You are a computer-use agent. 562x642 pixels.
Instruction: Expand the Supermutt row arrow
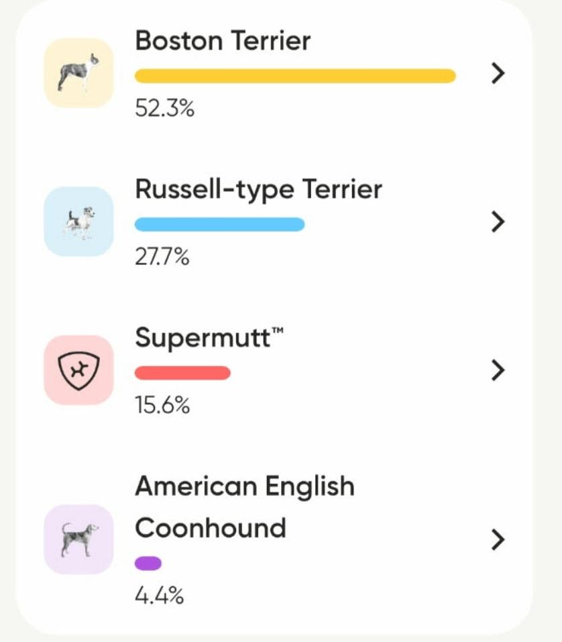pos(497,370)
